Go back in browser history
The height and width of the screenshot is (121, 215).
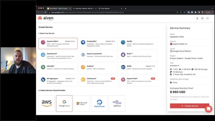pos(39,12)
